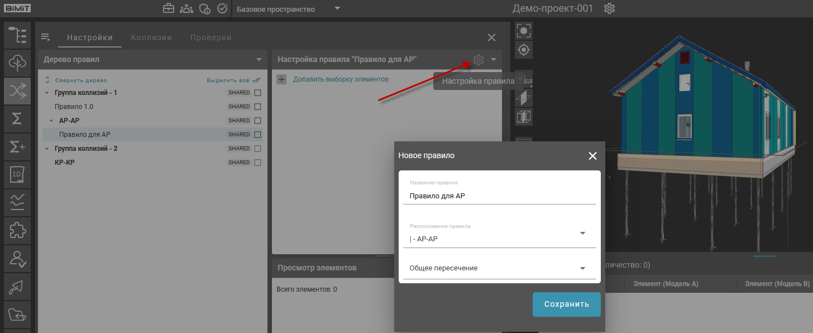Click the cloud upload sidebar icon
Image resolution: width=813 pixels, height=333 pixels.
tap(17, 63)
